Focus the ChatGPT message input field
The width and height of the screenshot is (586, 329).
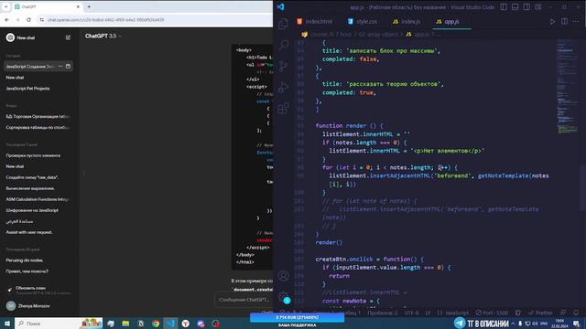[x=244, y=300]
